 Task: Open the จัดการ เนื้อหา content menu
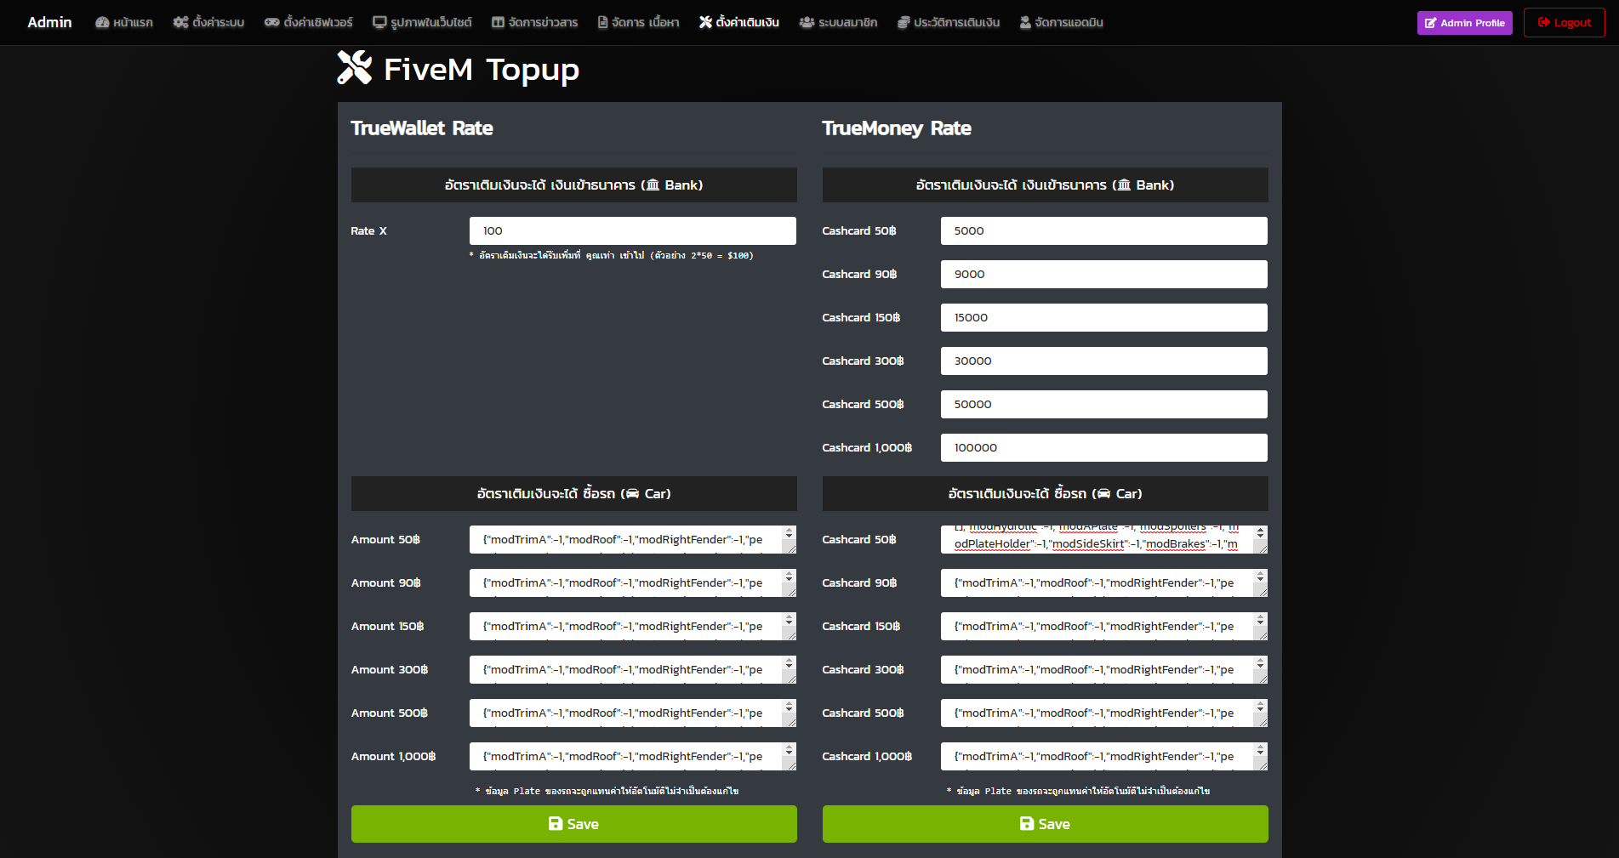[638, 22]
